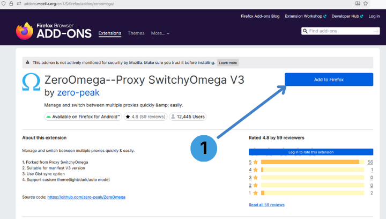This screenshot has width=386, height=219.
Task: Click Log in in the header
Action: coord(374,16)
